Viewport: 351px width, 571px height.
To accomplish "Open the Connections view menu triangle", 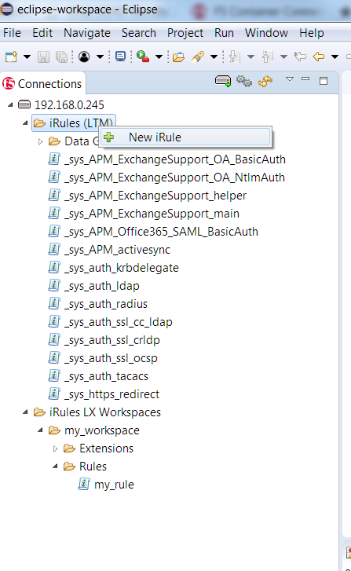I will click(290, 79).
